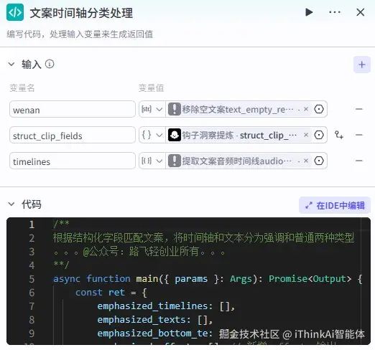Viewport: 375px width, 350px height.
Task: Edit the timelines variable name field
Action: [73, 161]
